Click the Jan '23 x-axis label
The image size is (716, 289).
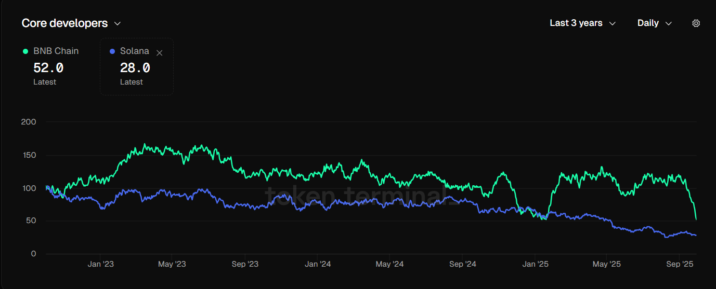pyautogui.click(x=101, y=264)
